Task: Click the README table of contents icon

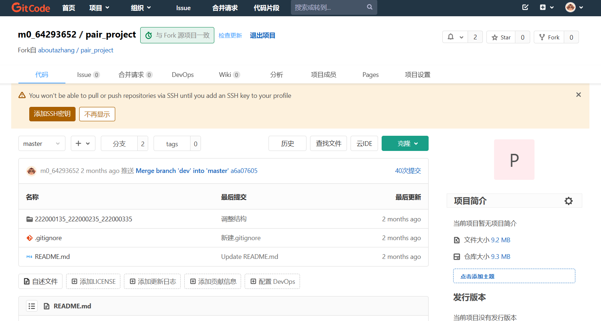Action: pyautogui.click(x=32, y=306)
